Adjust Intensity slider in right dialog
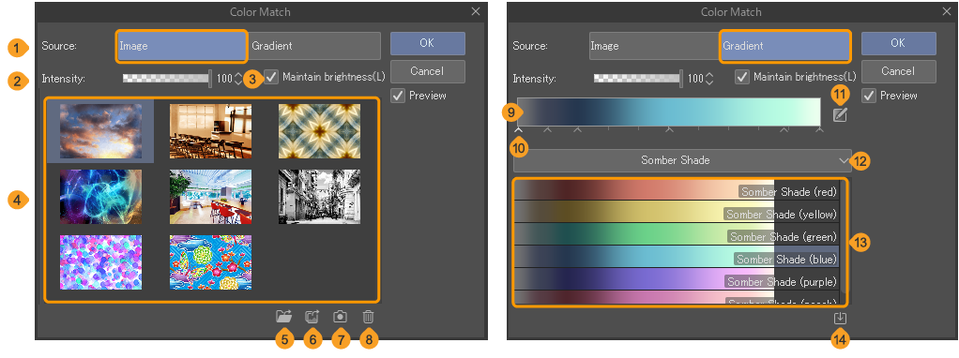 pos(638,78)
